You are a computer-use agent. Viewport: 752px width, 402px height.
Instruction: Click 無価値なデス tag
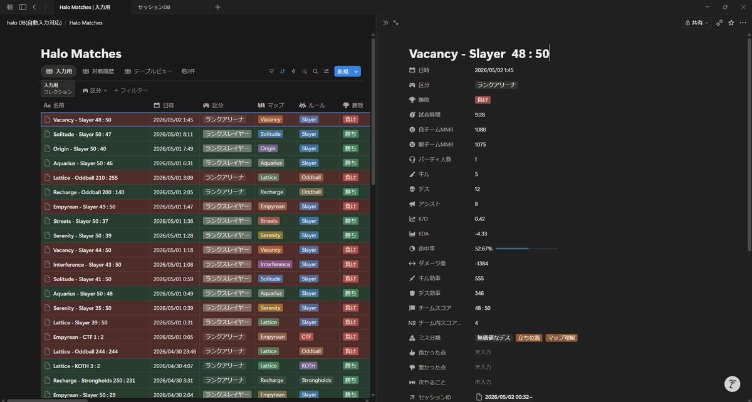tap(494, 338)
